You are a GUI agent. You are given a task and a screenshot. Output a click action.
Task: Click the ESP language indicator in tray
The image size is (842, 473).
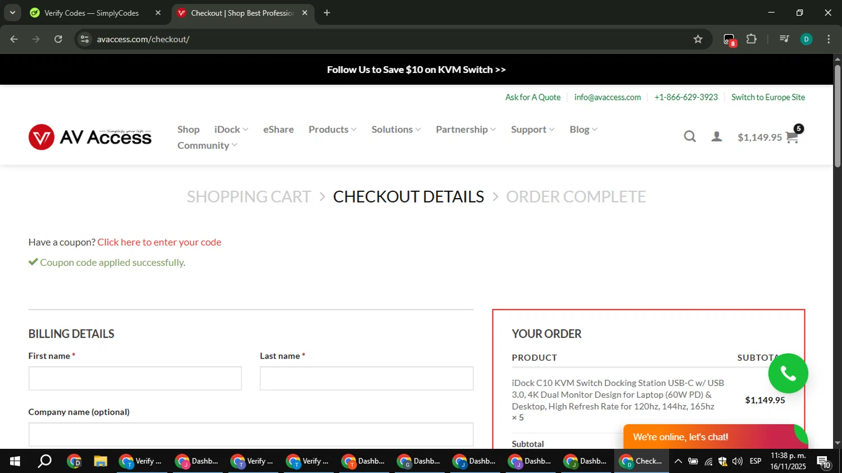click(756, 461)
